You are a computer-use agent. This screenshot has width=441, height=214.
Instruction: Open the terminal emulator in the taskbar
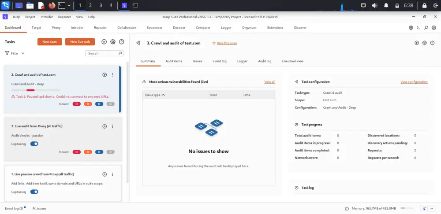(x=62, y=5)
